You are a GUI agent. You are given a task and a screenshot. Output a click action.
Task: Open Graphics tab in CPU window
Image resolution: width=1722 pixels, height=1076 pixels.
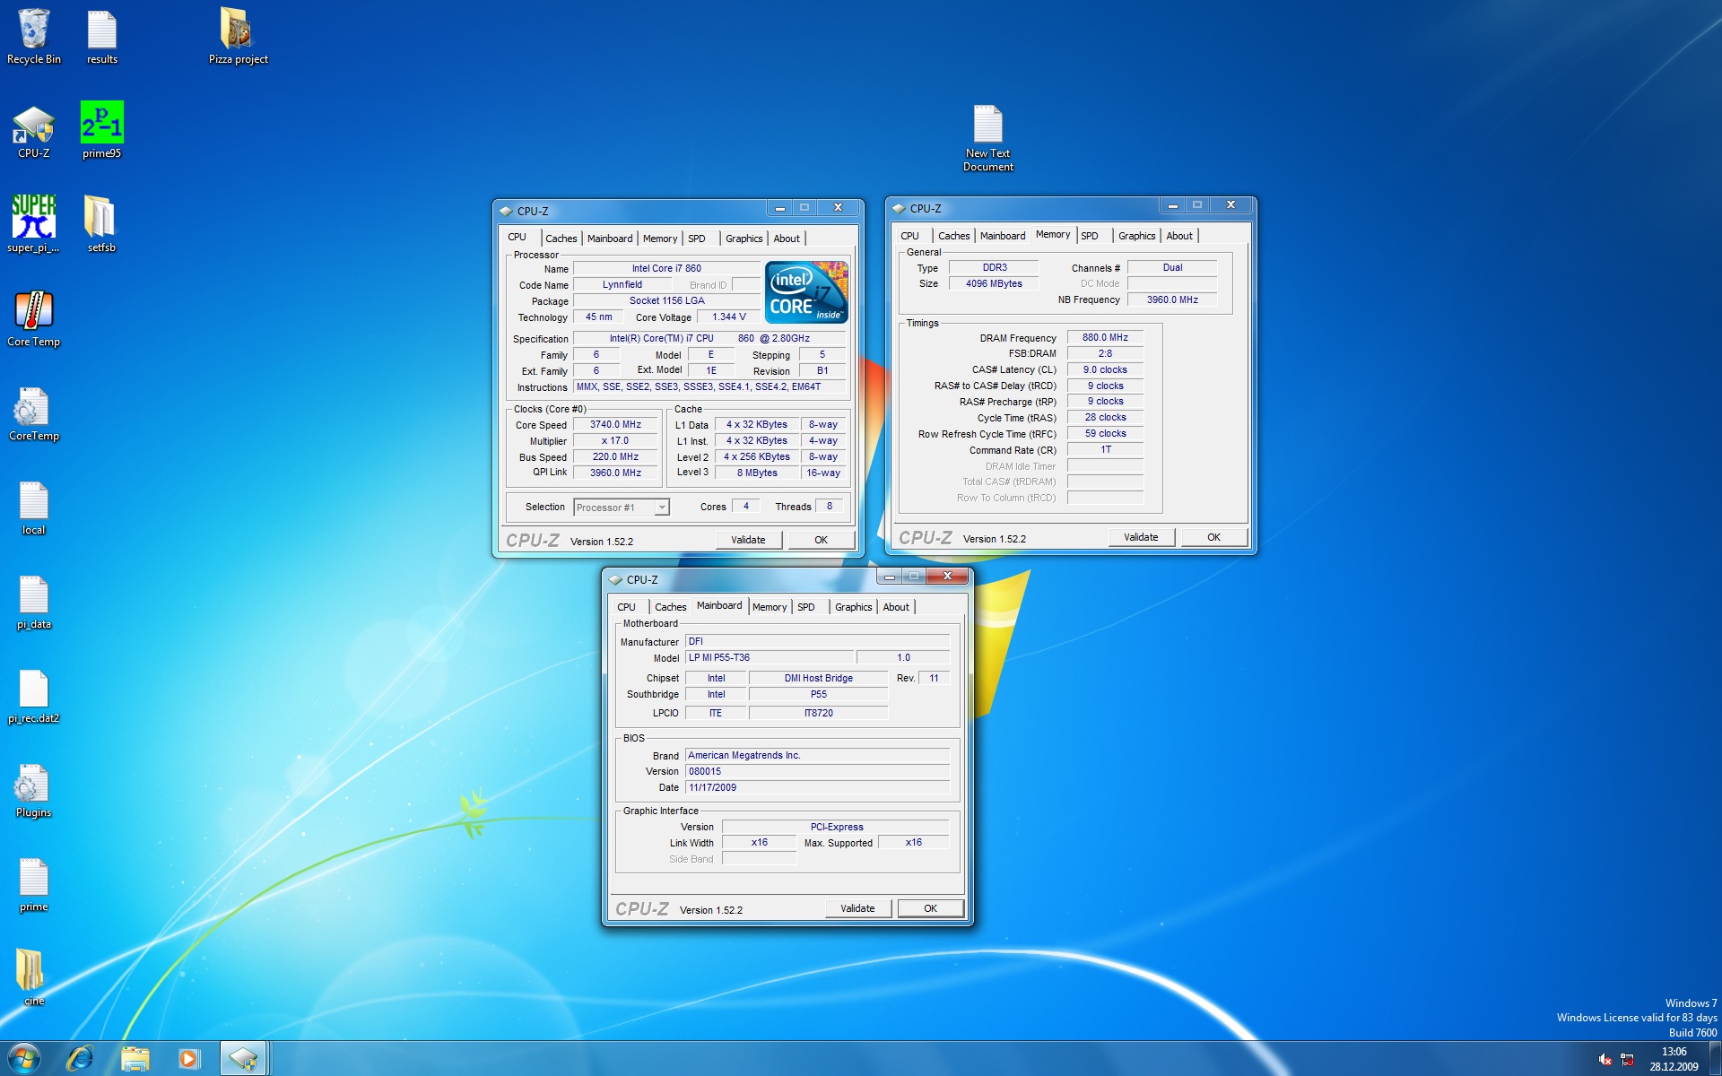pos(744,239)
